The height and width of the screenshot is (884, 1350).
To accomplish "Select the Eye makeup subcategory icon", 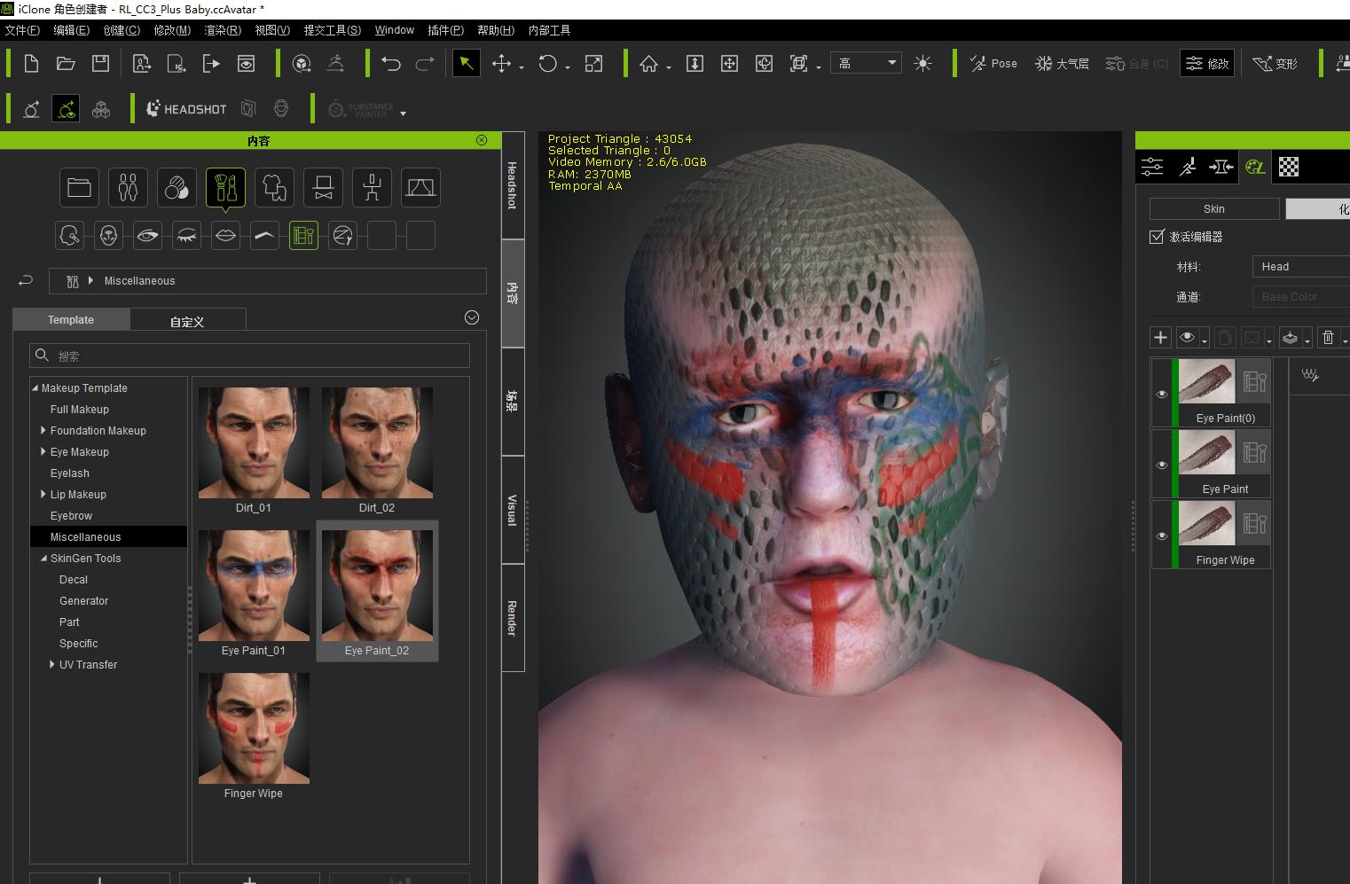I will coord(147,235).
